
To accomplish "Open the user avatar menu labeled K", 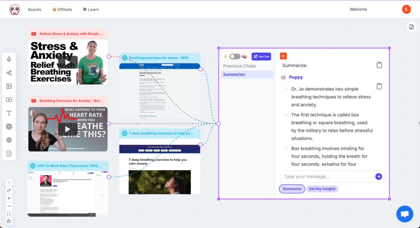I will click(x=406, y=9).
